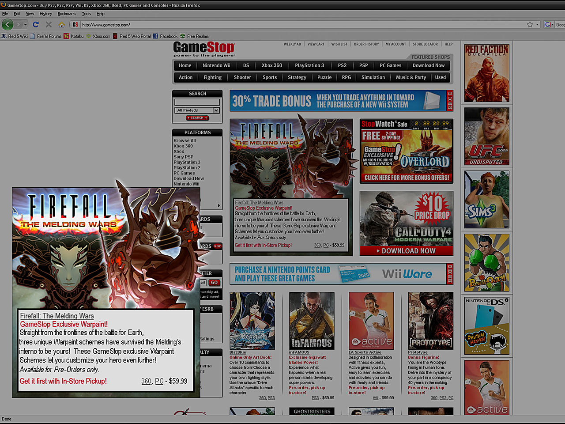Click the Call of Duty 4 Download Now button
Viewport: 565px width, 424px height.
pos(406,251)
